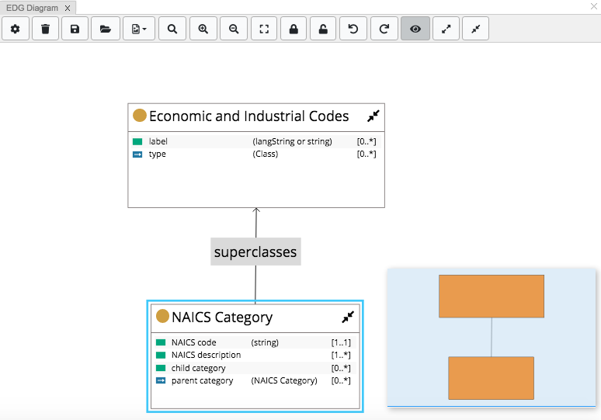Toggle the eye visibility button
Image resolution: width=601 pixels, height=420 pixels.
(x=415, y=29)
